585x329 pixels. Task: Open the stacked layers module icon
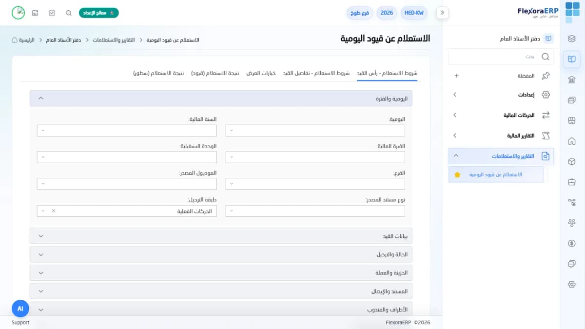[x=572, y=39]
